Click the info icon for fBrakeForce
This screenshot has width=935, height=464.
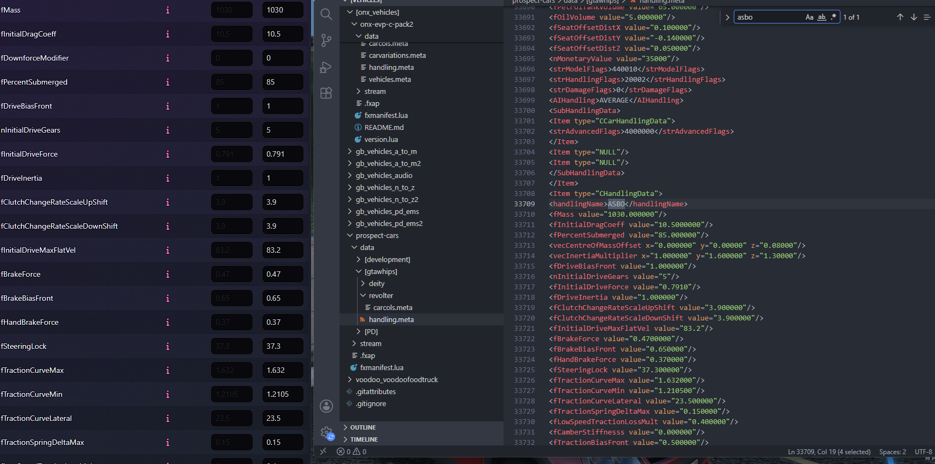(x=167, y=274)
